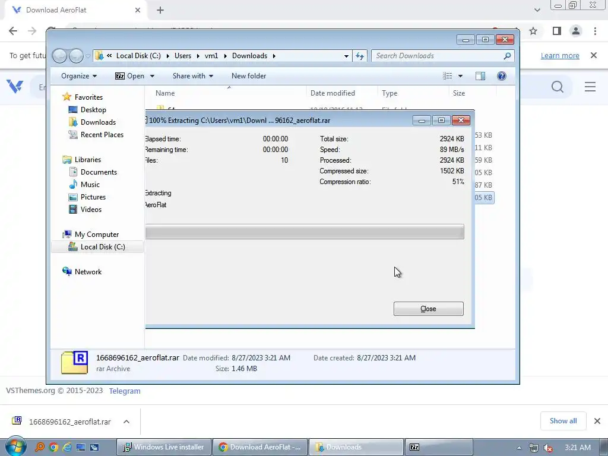The image size is (608, 456).
Task: Expand download item options chevron
Action: (x=126, y=422)
